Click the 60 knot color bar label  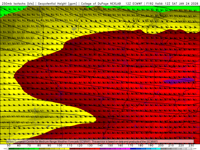coord(19,145)
